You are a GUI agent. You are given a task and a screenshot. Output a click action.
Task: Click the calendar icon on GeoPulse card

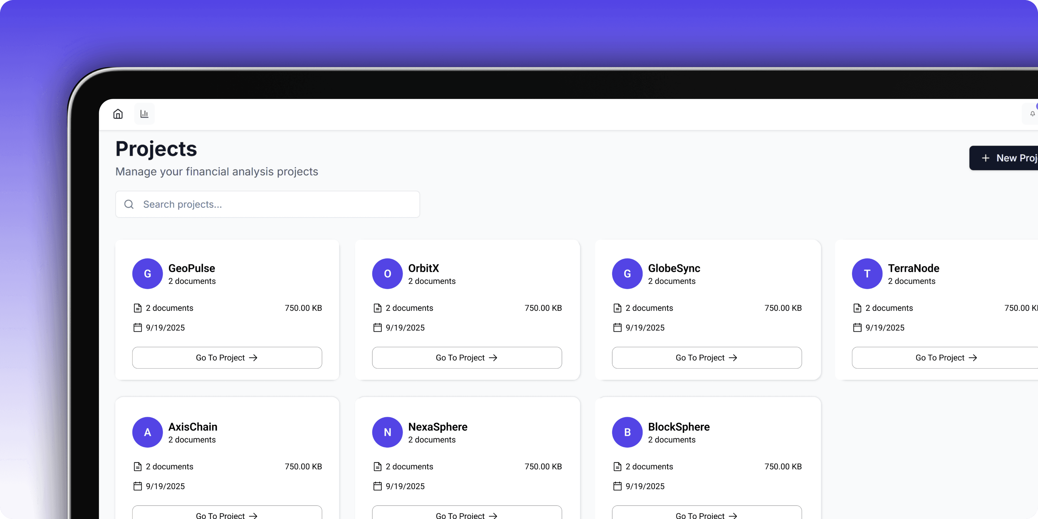coord(137,328)
